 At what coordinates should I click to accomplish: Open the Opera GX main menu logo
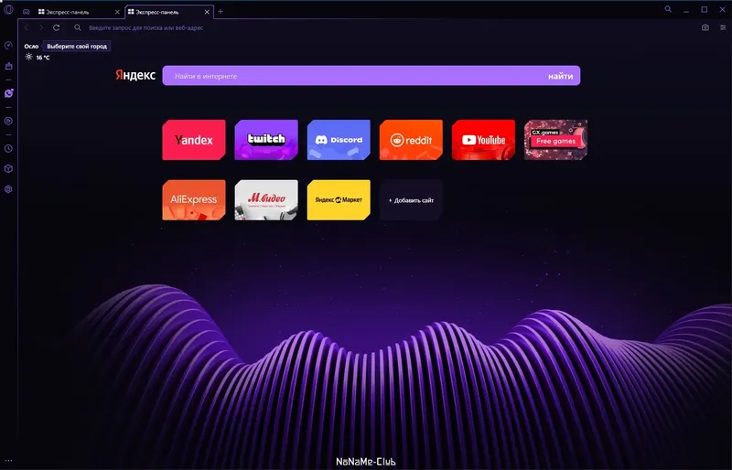[8, 9]
